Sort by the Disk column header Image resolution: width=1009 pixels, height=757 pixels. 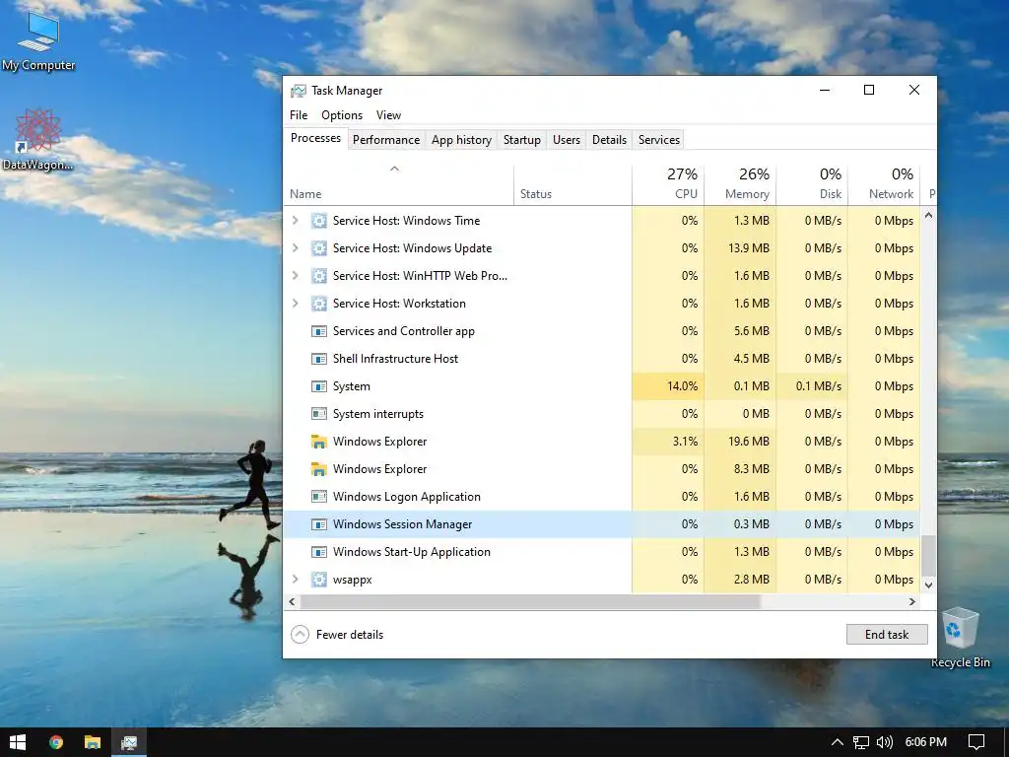pyautogui.click(x=812, y=185)
